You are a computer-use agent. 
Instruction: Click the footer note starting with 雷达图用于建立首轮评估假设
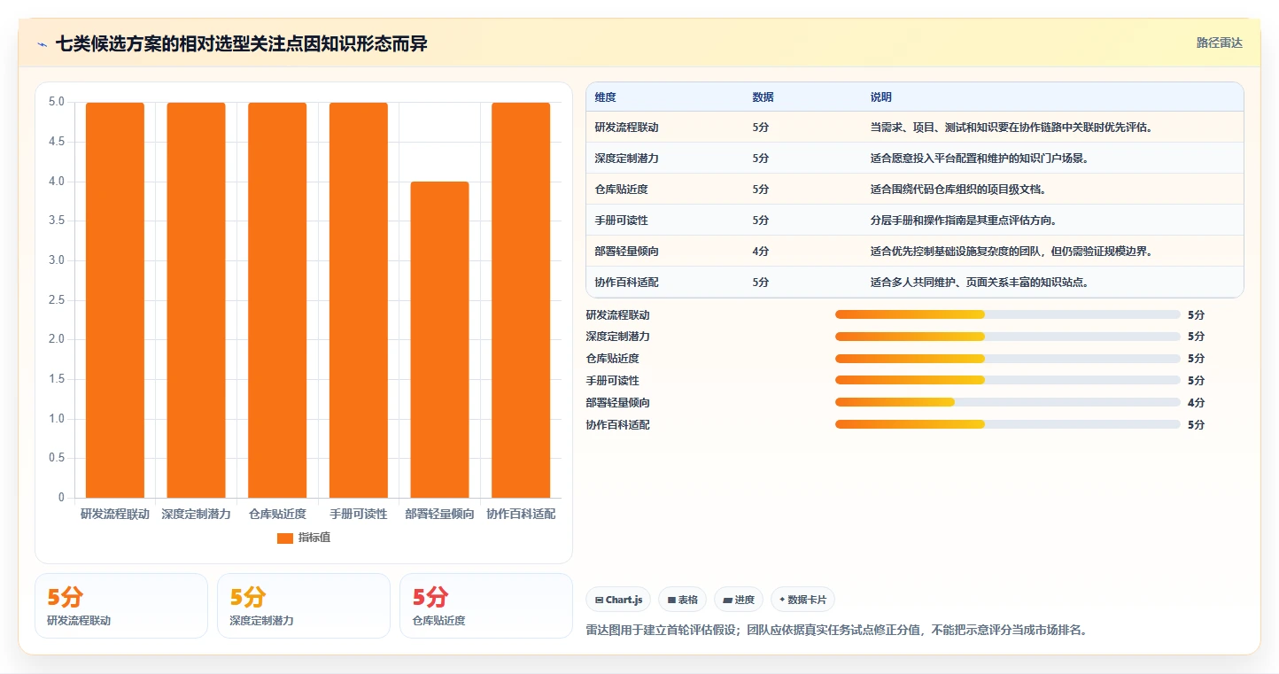(836, 631)
